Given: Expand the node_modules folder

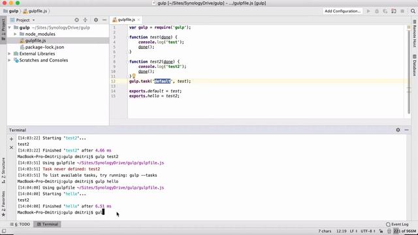Looking at the screenshot, I should pos(15,34).
